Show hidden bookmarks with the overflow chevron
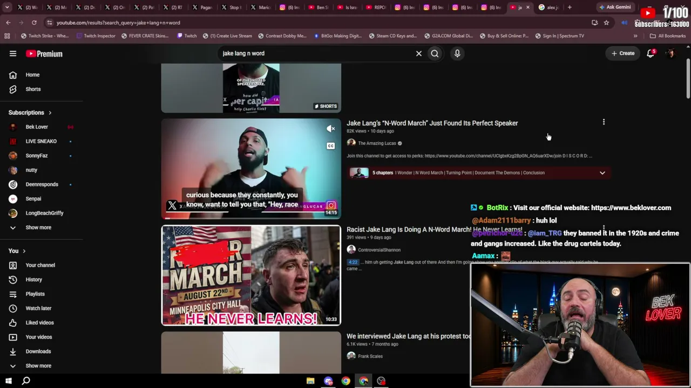 (x=635, y=36)
